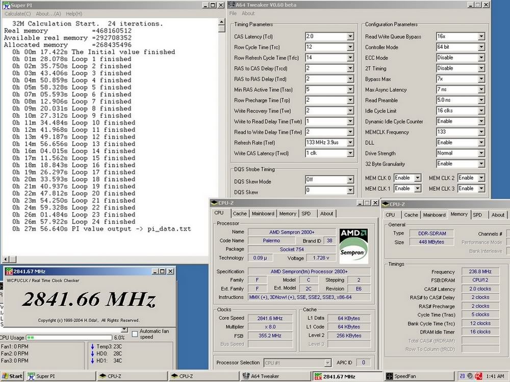
Task: Switch to Super PI on the taskbar
Action: click(x=61, y=376)
